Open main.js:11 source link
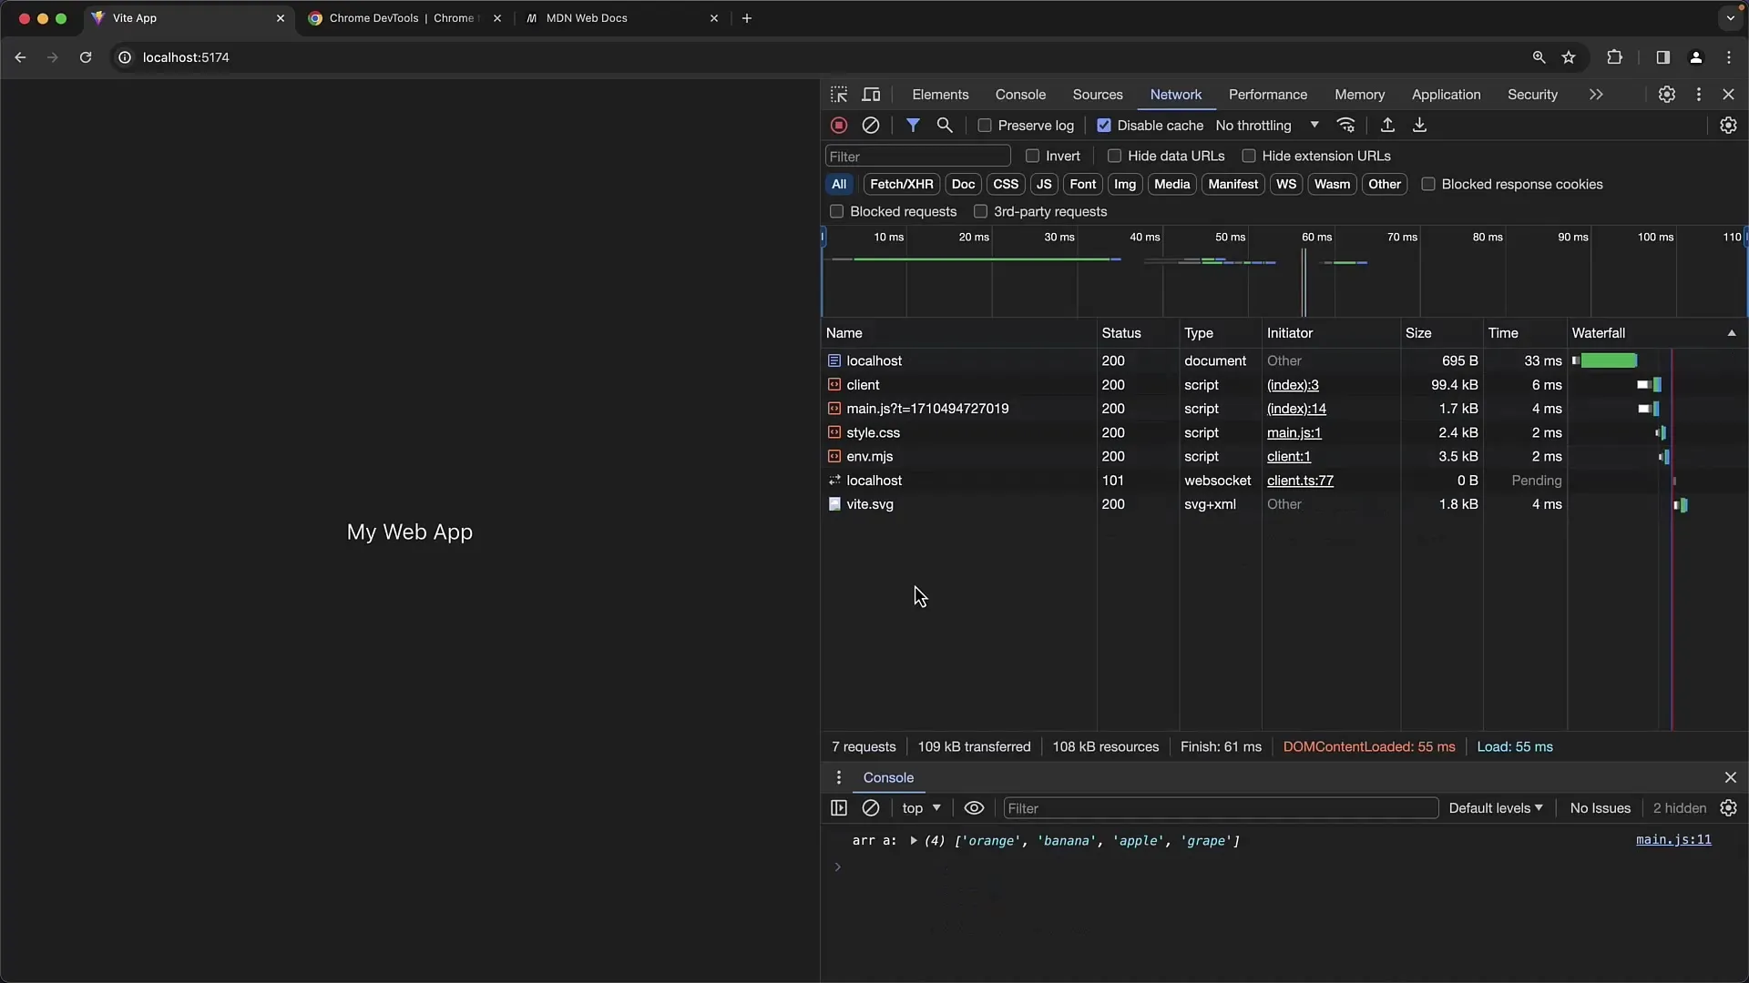The width and height of the screenshot is (1749, 983). click(x=1673, y=840)
